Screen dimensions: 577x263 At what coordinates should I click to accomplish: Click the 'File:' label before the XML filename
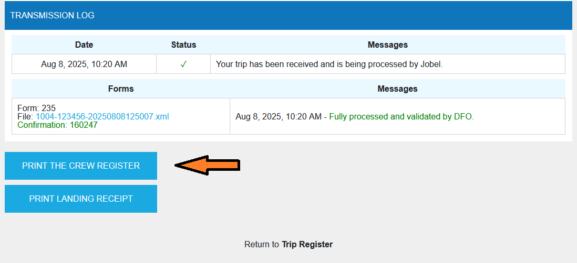25,116
